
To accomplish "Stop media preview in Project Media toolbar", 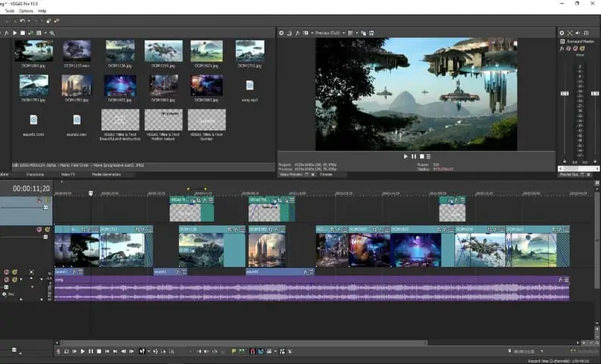I will click(x=22, y=33).
